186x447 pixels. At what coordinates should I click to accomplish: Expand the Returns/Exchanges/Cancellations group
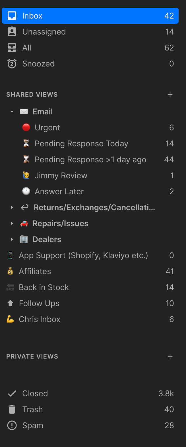coord(12,207)
